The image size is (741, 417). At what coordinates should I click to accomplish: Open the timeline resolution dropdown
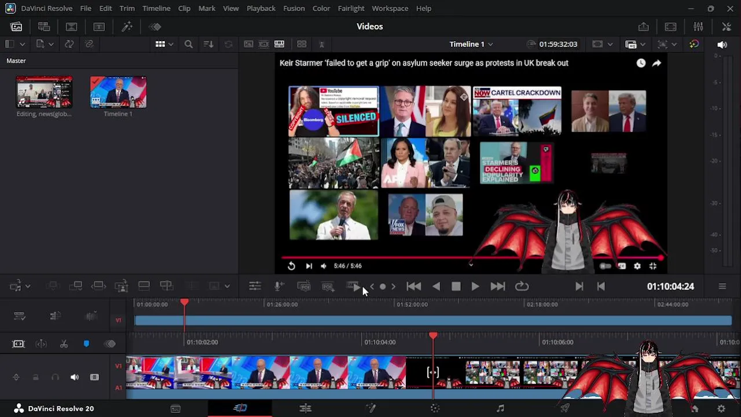(x=611, y=44)
